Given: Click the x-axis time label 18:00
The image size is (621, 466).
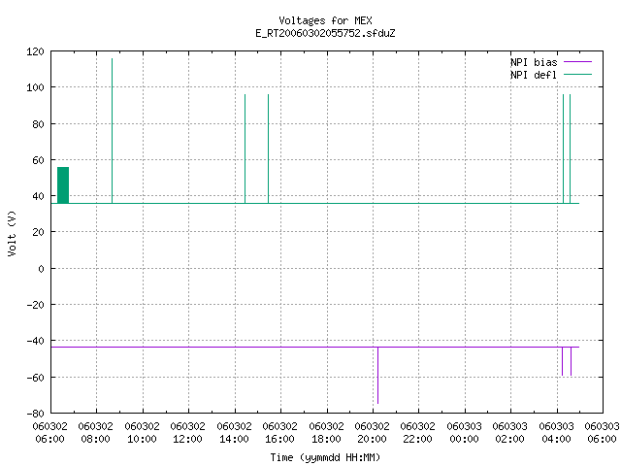Looking at the screenshot, I should pos(326,439).
